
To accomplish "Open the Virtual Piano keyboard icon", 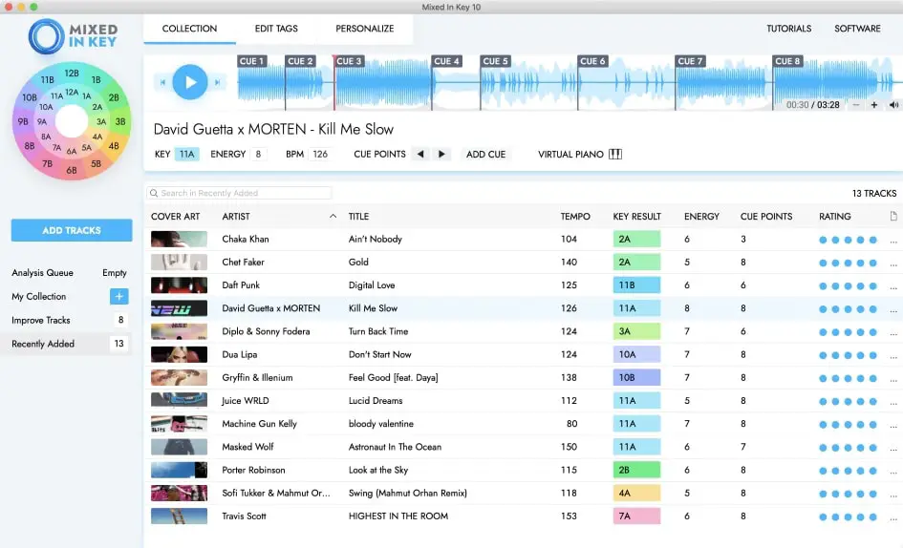I will point(615,155).
